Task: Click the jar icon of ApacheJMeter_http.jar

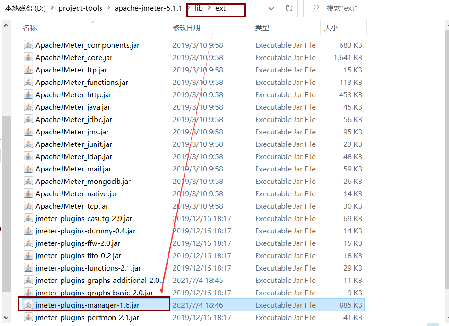Action: [x=28, y=94]
